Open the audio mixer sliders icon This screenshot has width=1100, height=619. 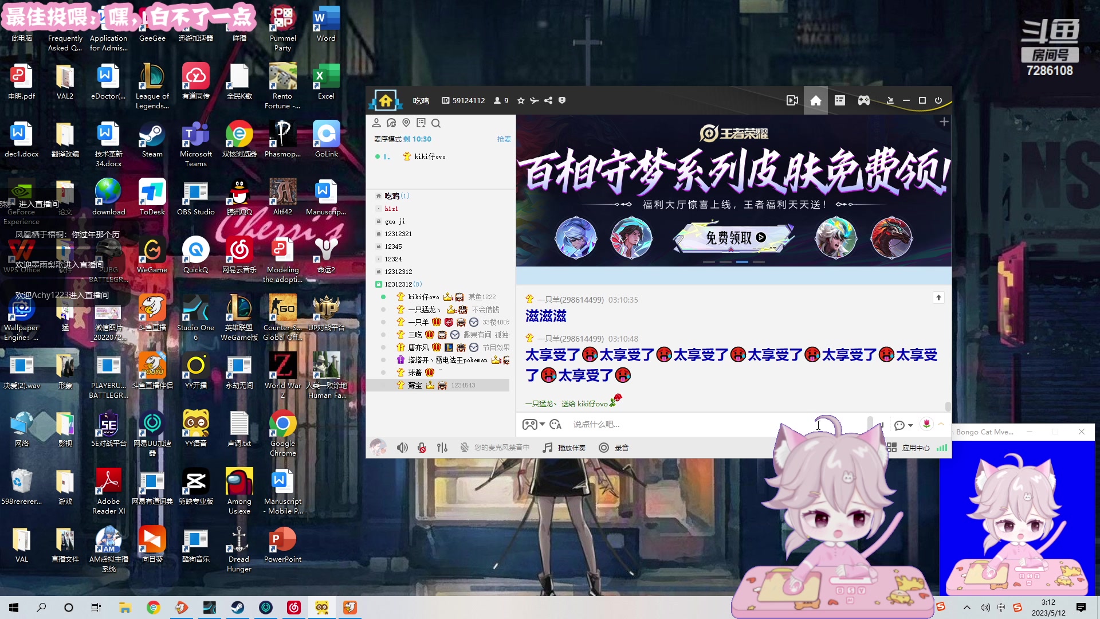tap(442, 448)
